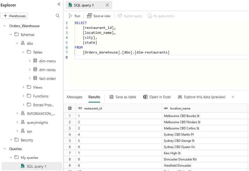Click the Explain query sparkle icon

pyautogui.click(x=120, y=16)
